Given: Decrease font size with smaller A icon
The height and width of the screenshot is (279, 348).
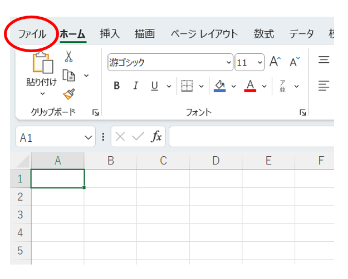Looking at the screenshot, I should pos(295,62).
